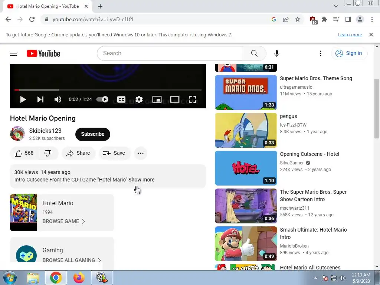
Task: Close the Hotel Mario Opening tab
Action: coord(86,7)
